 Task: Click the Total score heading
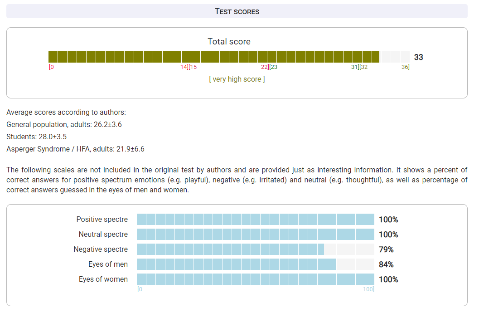point(229,42)
